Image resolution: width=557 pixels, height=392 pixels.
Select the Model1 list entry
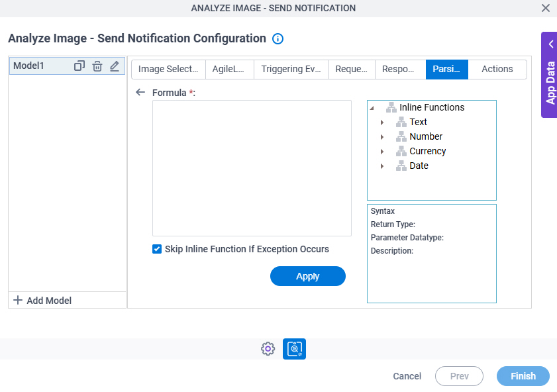tap(67, 66)
